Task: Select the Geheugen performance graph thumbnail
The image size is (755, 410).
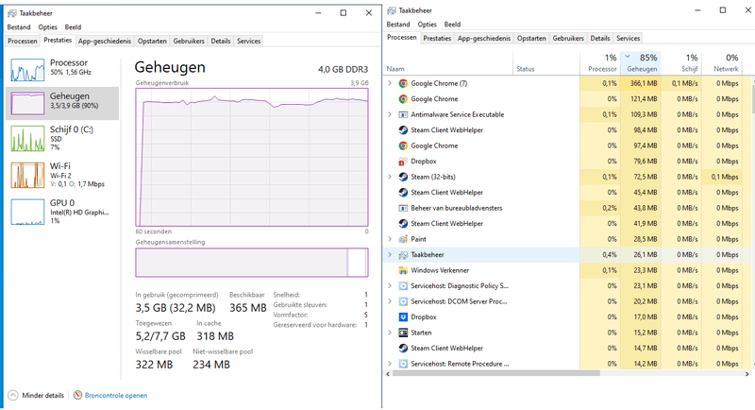Action: coord(27,104)
